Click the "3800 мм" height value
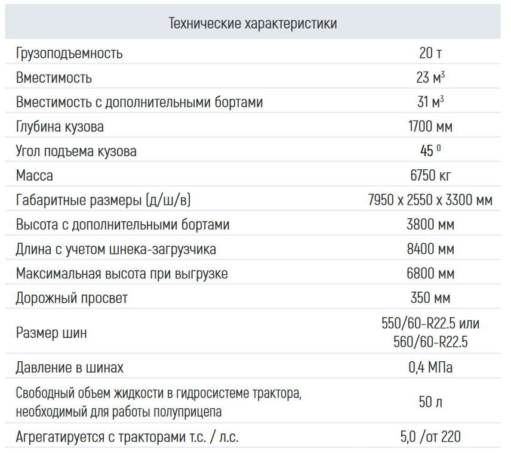The height and width of the screenshot is (453, 511). point(430,225)
